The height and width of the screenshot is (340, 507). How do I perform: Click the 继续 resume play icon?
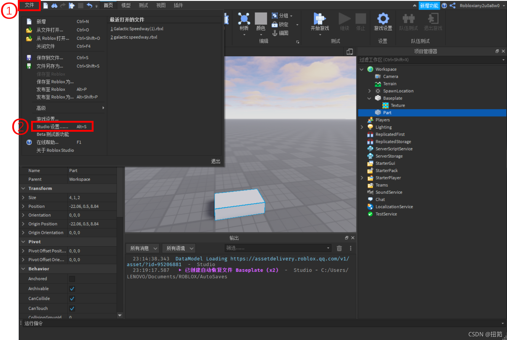click(x=344, y=19)
